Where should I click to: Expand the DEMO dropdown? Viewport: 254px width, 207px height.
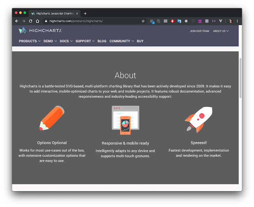click(50, 41)
